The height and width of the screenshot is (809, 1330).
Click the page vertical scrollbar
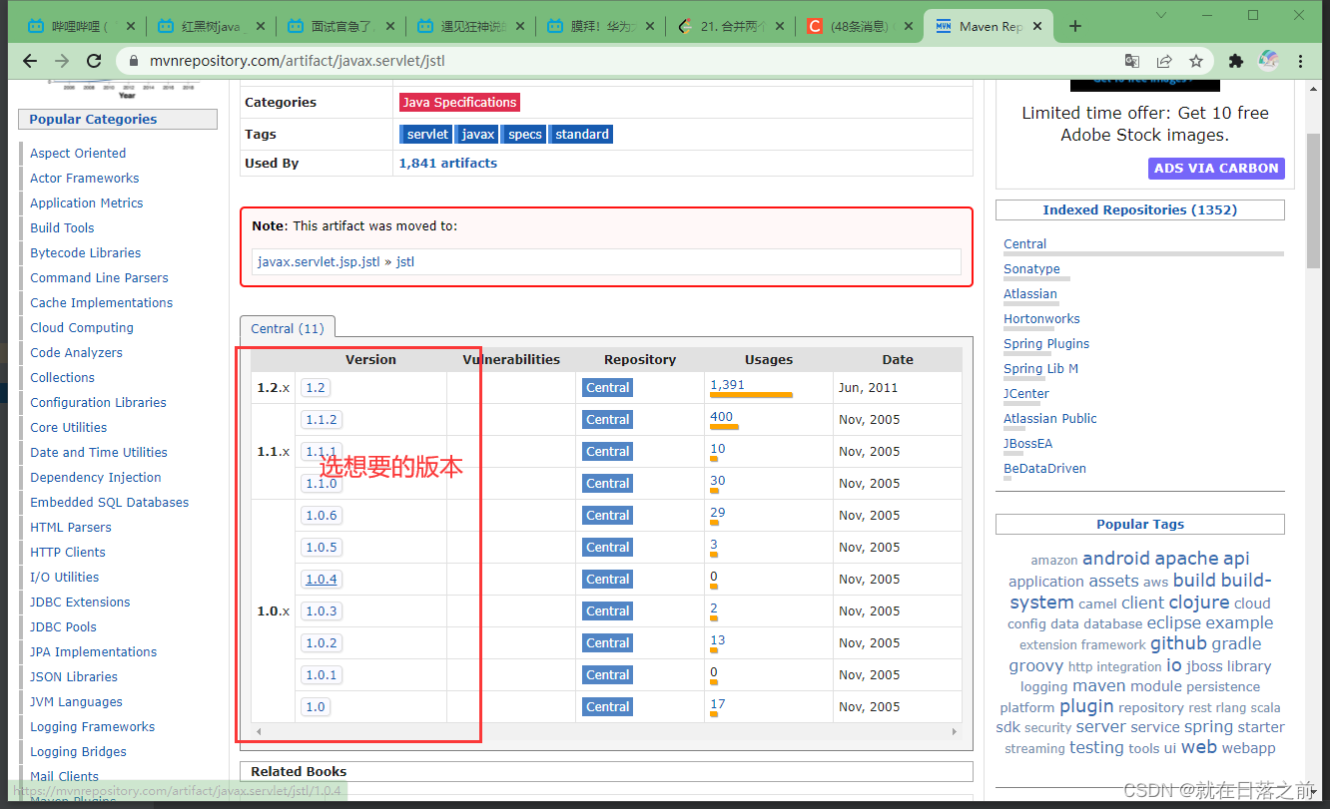pos(1313,200)
